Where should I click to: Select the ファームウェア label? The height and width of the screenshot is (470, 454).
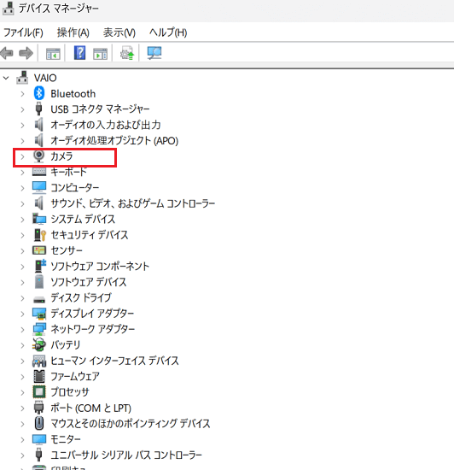point(75,376)
